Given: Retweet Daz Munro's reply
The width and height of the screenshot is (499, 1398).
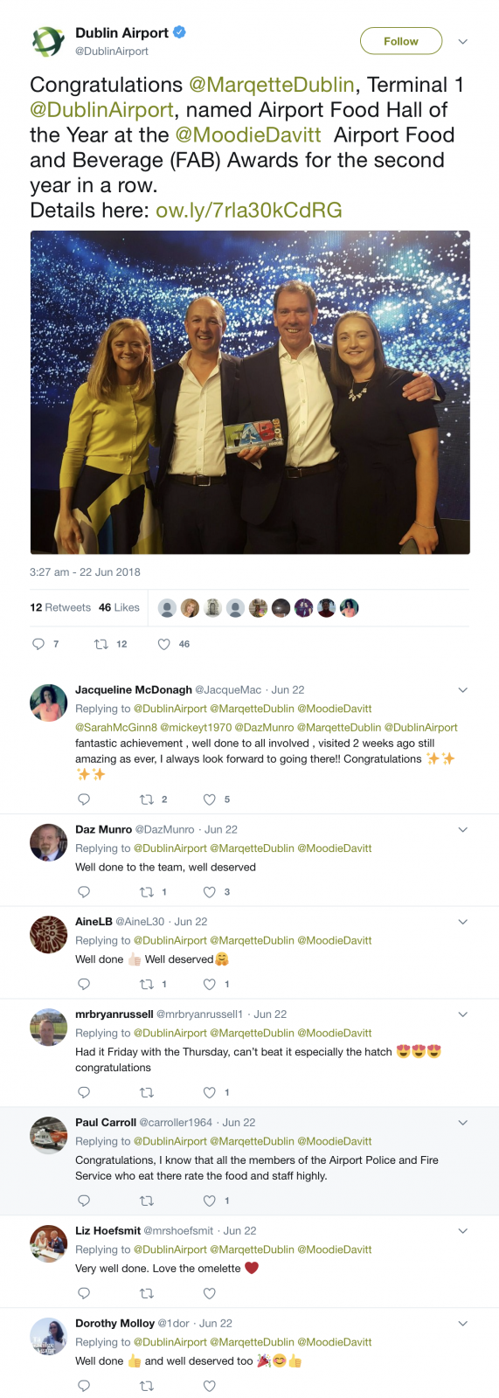Looking at the screenshot, I should click(147, 892).
